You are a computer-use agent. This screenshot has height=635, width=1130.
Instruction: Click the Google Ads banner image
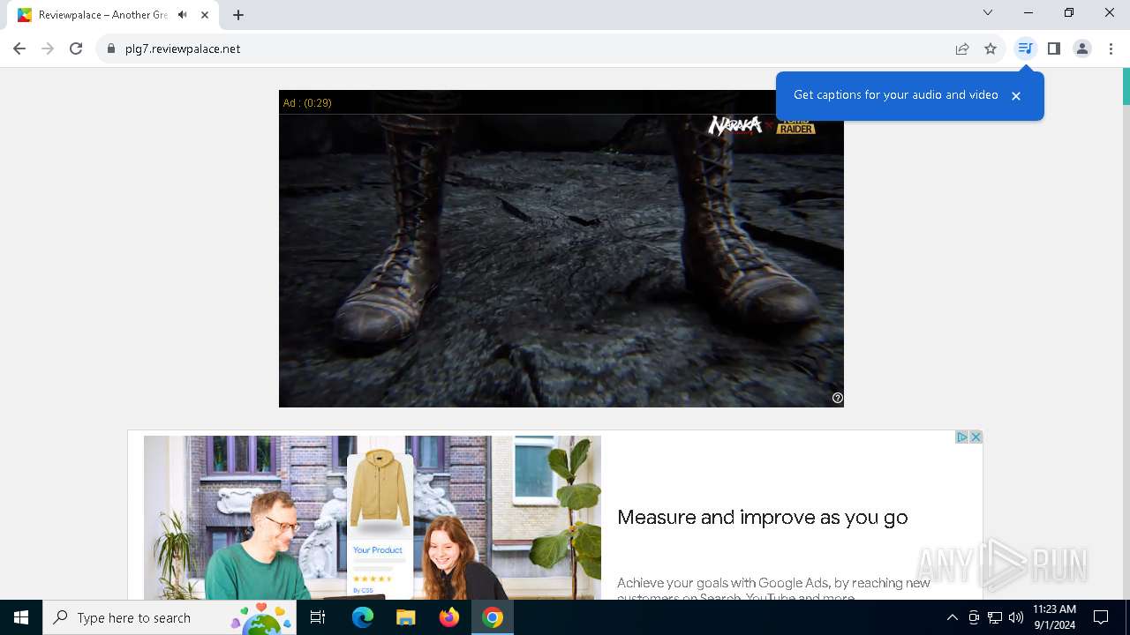point(373,518)
